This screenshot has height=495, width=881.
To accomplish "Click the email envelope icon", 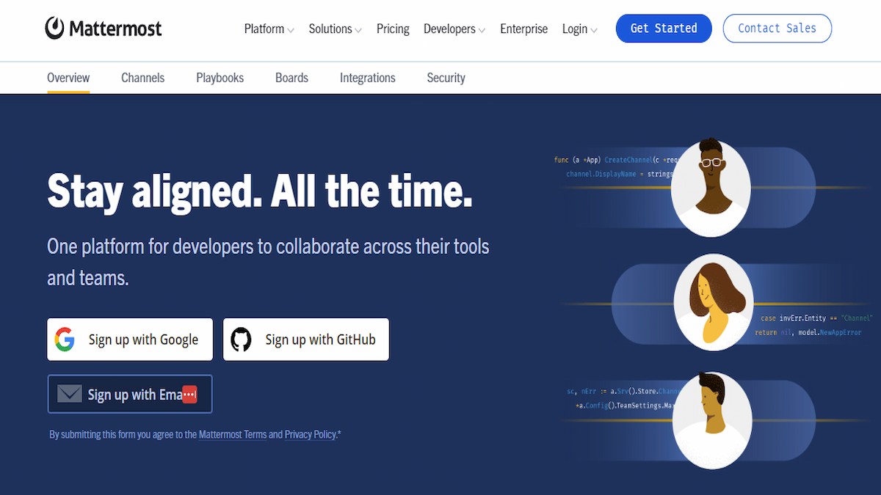I will click(x=68, y=394).
